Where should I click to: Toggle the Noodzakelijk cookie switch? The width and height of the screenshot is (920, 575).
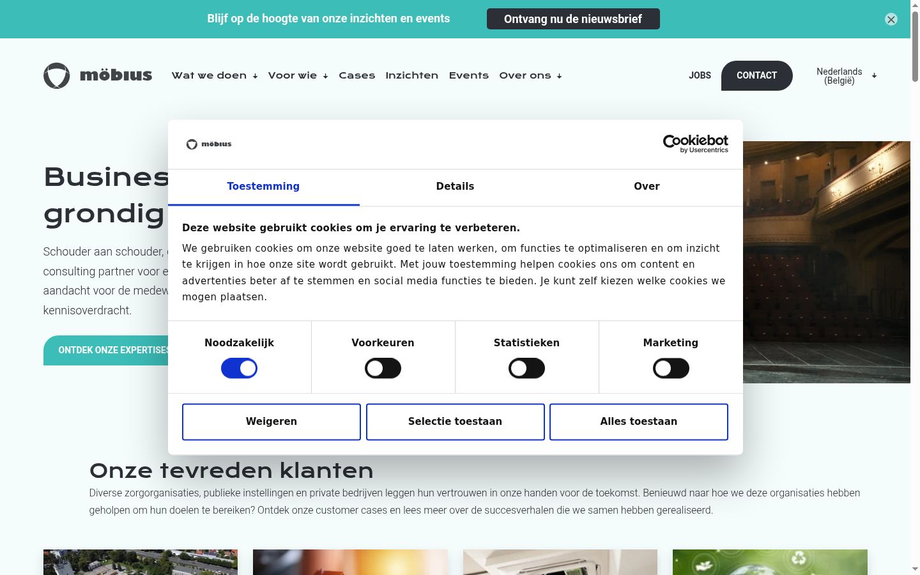pyautogui.click(x=239, y=369)
